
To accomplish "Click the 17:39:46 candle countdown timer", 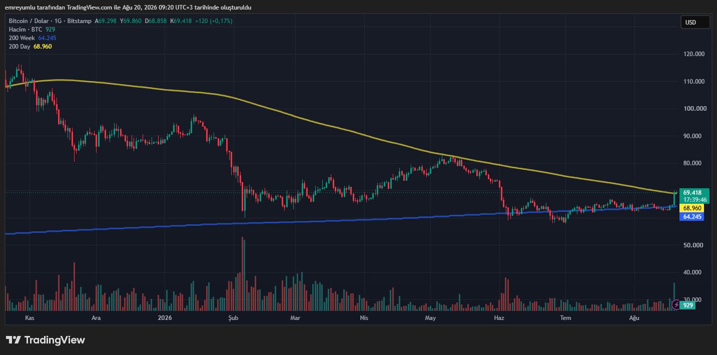I will pyautogui.click(x=695, y=199).
